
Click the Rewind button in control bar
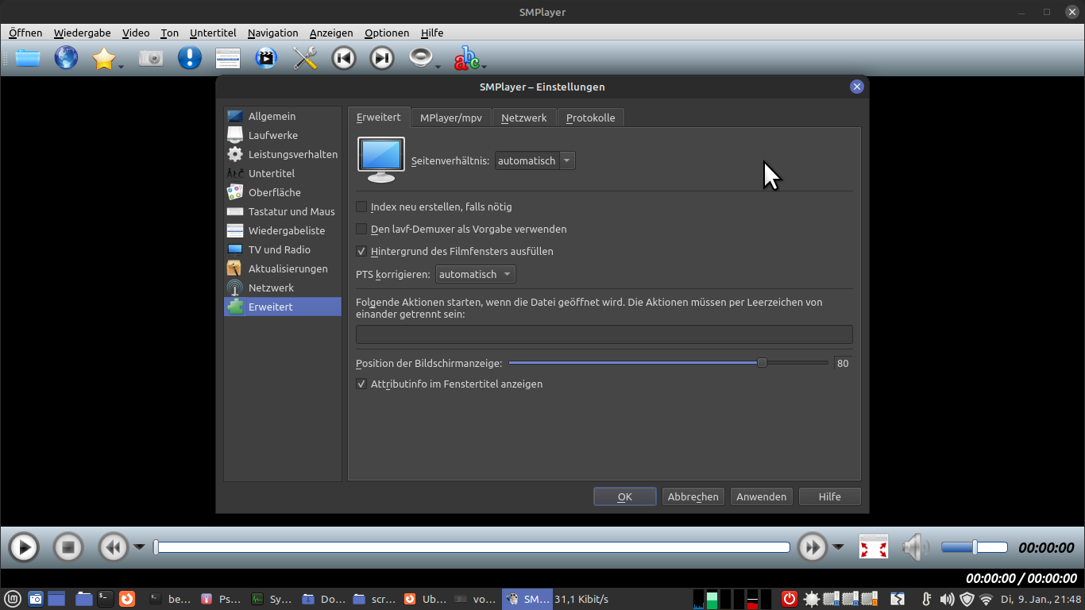pos(113,547)
